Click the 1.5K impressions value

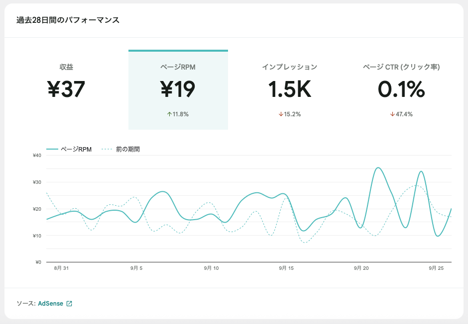coord(289,89)
